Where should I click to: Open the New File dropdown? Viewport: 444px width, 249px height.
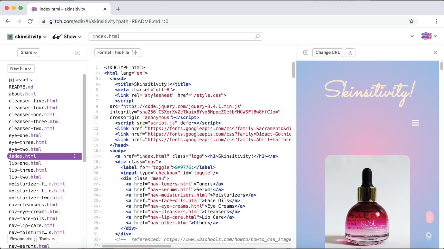(21, 68)
